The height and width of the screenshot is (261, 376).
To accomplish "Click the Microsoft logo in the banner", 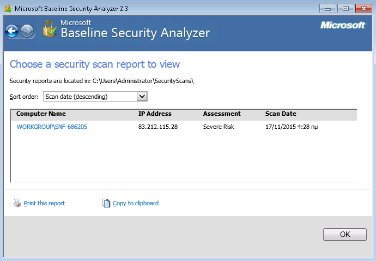I will (x=343, y=25).
